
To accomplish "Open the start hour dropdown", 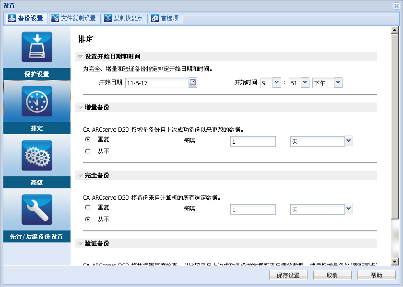I will pyautogui.click(x=276, y=83).
